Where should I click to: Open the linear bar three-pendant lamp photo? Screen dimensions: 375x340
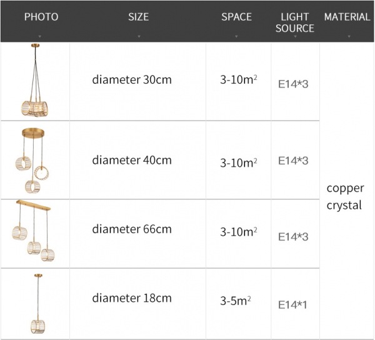(34, 232)
